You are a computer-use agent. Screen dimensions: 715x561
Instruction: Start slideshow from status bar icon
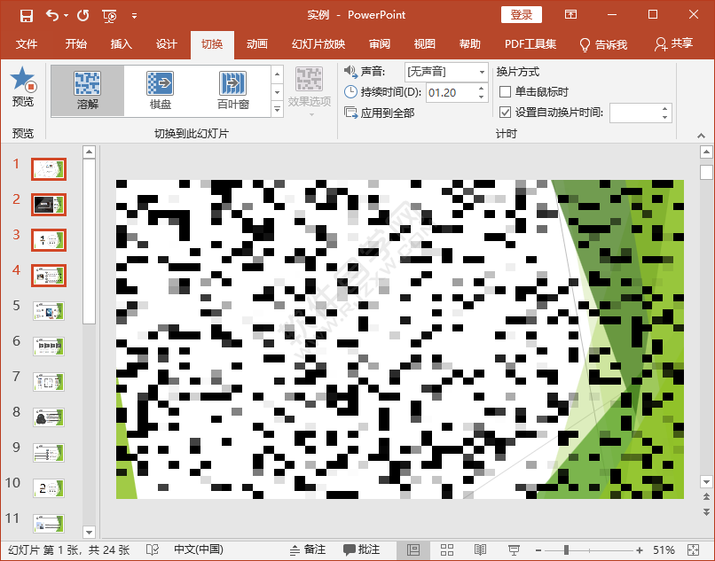pyautogui.click(x=514, y=549)
